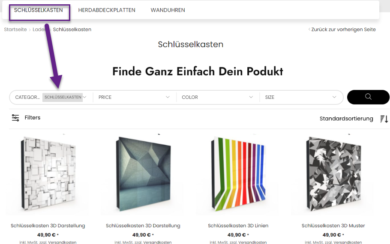Image resolution: width=390 pixels, height=244 pixels.
Task: Open the Filters text link
Action: [x=32, y=118]
